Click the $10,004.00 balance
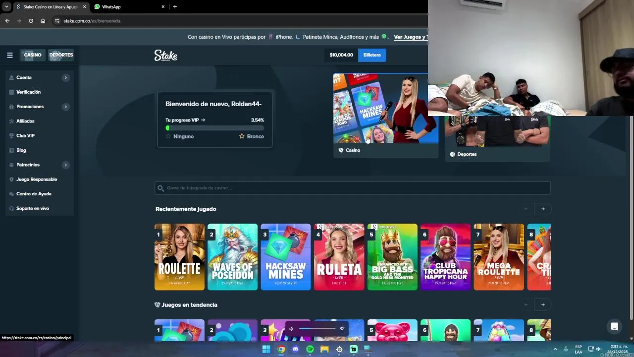Screen dimensions: 634x357 (341, 55)
